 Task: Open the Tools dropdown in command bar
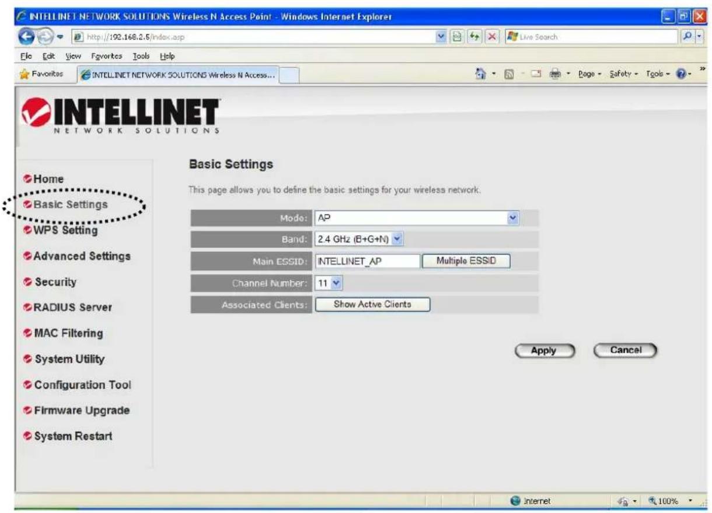(658, 74)
